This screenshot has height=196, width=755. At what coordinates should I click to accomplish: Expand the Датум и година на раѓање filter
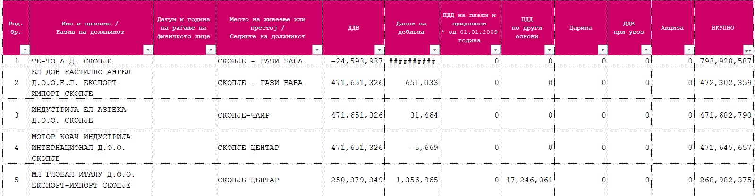(211, 50)
